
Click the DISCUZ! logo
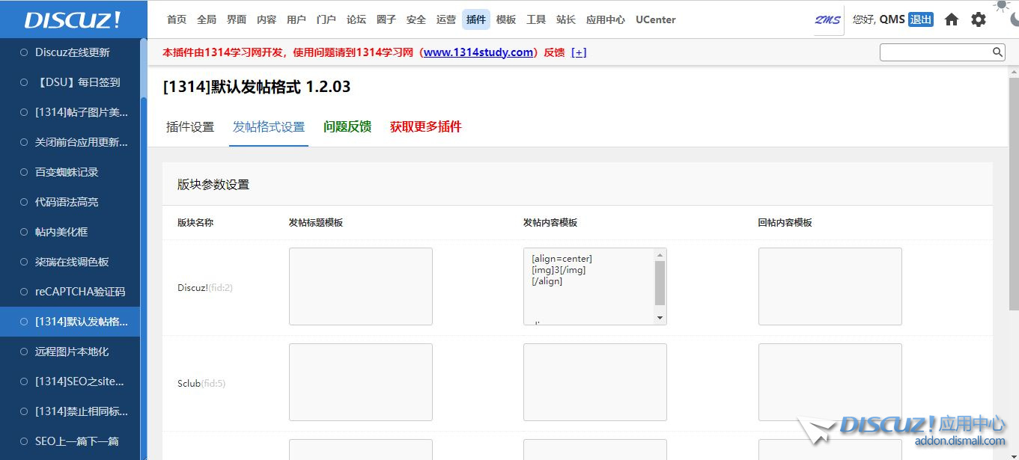tap(73, 20)
